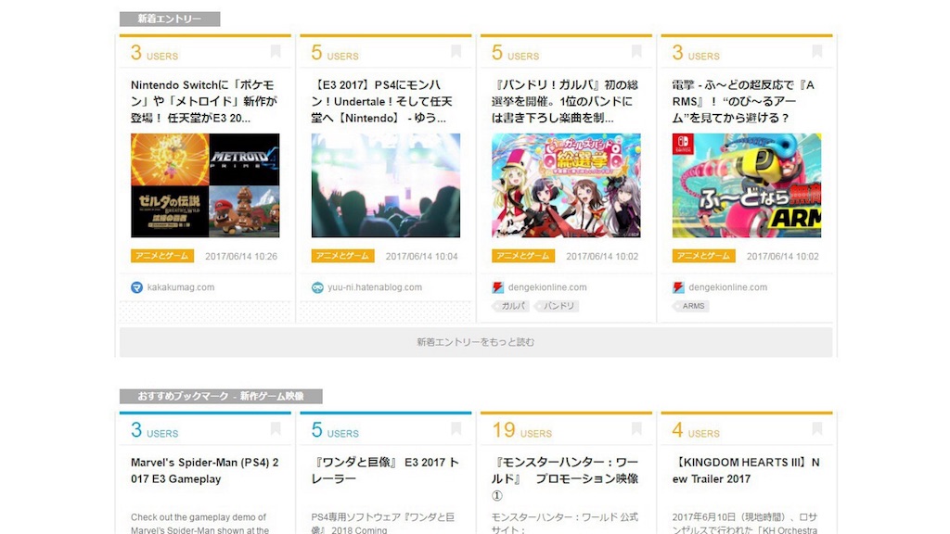Screen dimensions: 950x534
Task: Bookmark the E3 2017 PS4 Monhan entry
Action: (x=456, y=52)
